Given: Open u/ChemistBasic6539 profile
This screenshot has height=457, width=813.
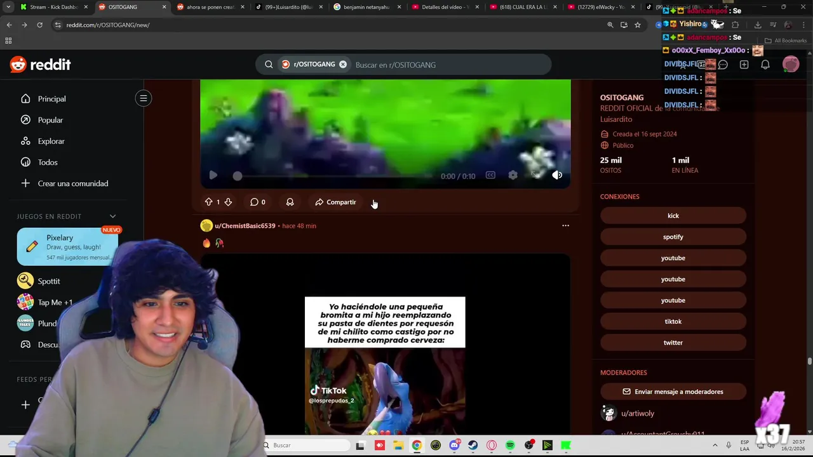Looking at the screenshot, I should [x=245, y=226].
